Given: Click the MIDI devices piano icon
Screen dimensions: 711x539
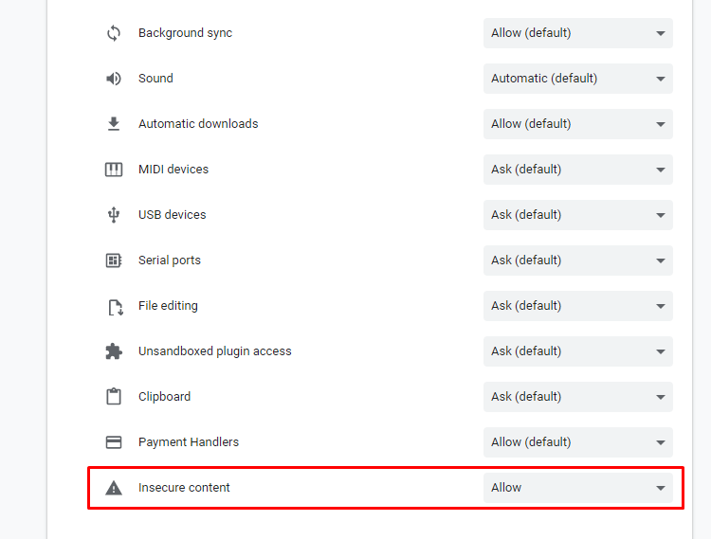Looking at the screenshot, I should click(114, 170).
